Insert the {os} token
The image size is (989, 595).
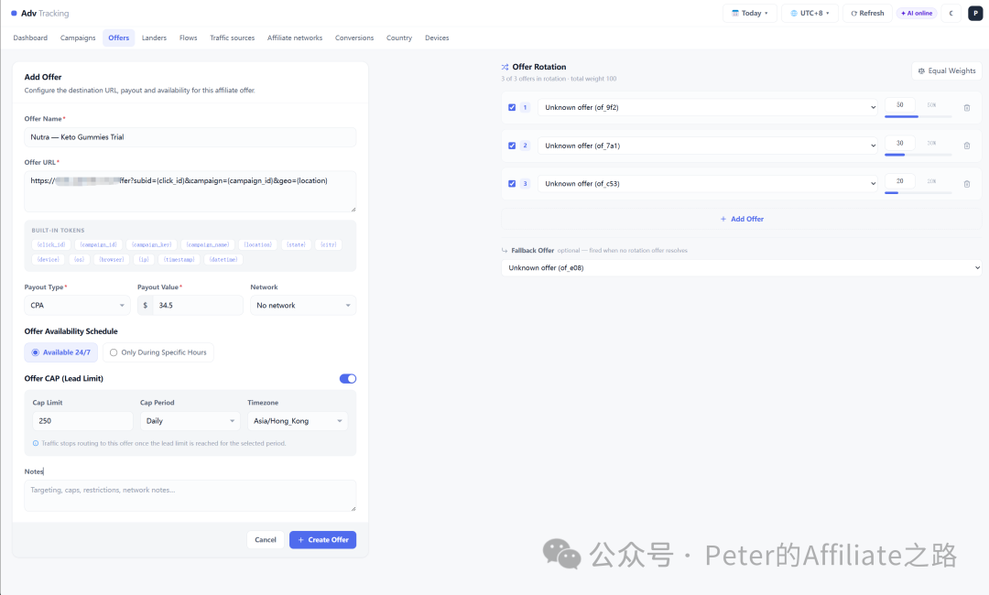[79, 260]
